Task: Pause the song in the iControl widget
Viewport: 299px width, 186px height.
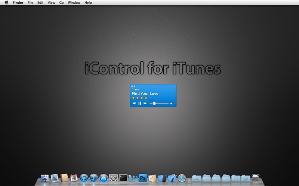Action: coord(139,103)
